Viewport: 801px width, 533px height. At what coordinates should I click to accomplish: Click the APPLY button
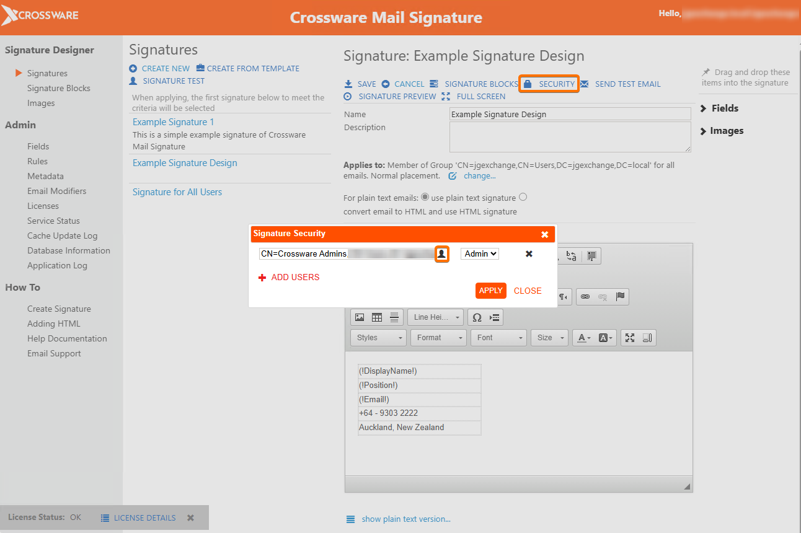[490, 291]
